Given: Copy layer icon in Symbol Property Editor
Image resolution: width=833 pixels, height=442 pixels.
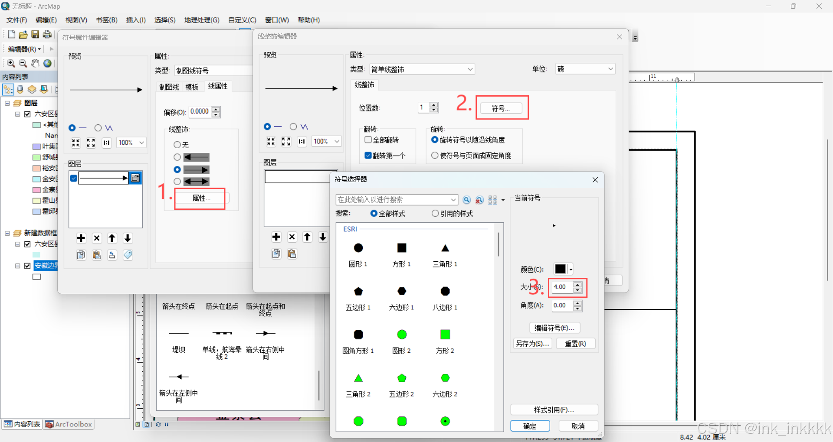Looking at the screenshot, I should click(x=81, y=255).
